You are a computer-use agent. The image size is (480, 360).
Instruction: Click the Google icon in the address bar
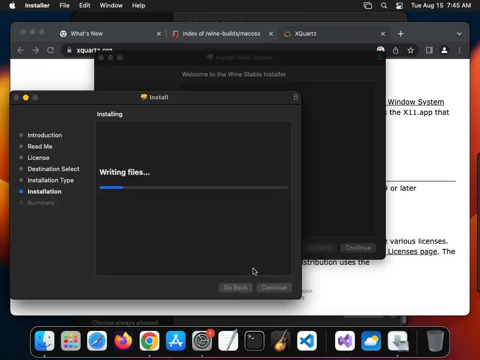click(381, 50)
